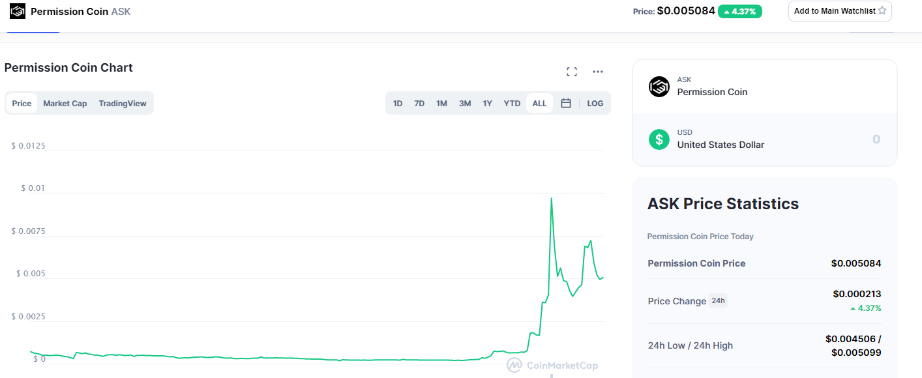The height and width of the screenshot is (378, 922).
Task: Select the United States Dollar currency row
Action: pyautogui.click(x=765, y=139)
